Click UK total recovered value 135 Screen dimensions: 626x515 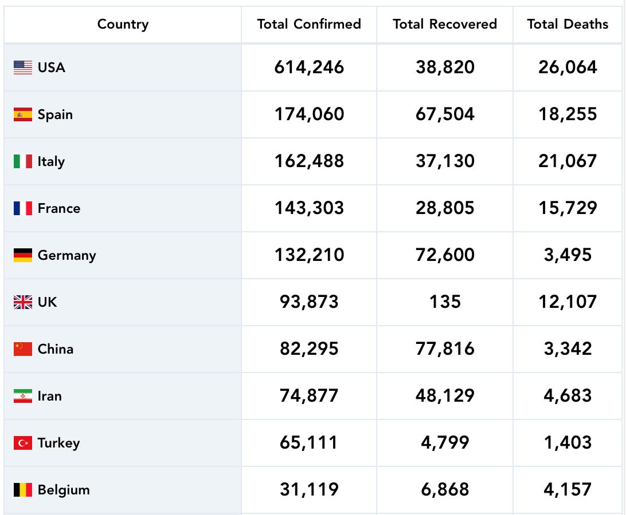445,302
